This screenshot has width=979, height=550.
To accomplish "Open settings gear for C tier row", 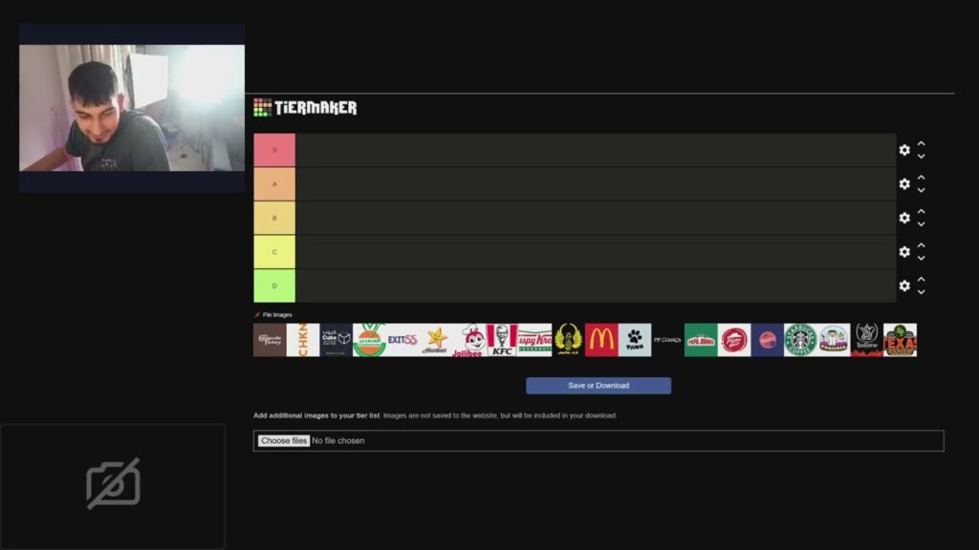I will [x=904, y=252].
